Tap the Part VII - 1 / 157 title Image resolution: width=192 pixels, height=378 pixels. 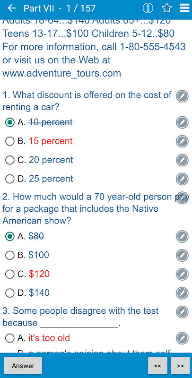click(59, 9)
